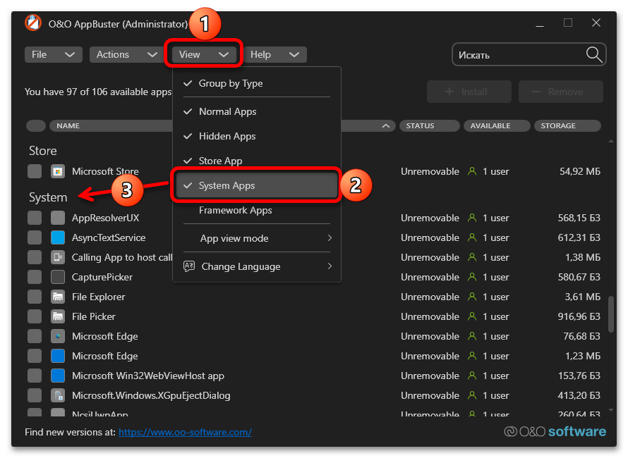Click the AsyncTextService blue app icon
Image resolution: width=628 pixels, height=458 pixels.
coord(58,237)
